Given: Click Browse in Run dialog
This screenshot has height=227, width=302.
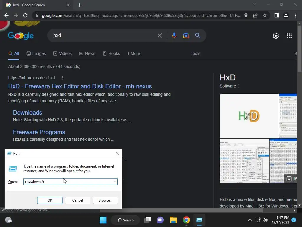Looking at the screenshot, I should point(105,200).
